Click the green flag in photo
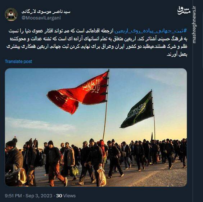Image resolution: width=203 pixels, height=202 pixels. tap(137, 111)
